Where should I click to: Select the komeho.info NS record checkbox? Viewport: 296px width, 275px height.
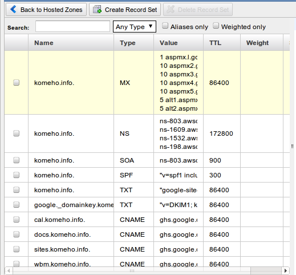[17, 134]
